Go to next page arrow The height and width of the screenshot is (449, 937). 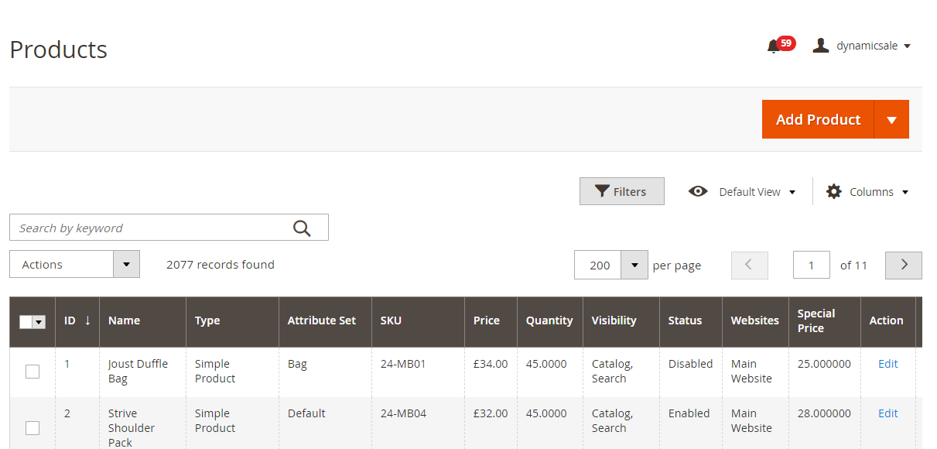point(903,265)
